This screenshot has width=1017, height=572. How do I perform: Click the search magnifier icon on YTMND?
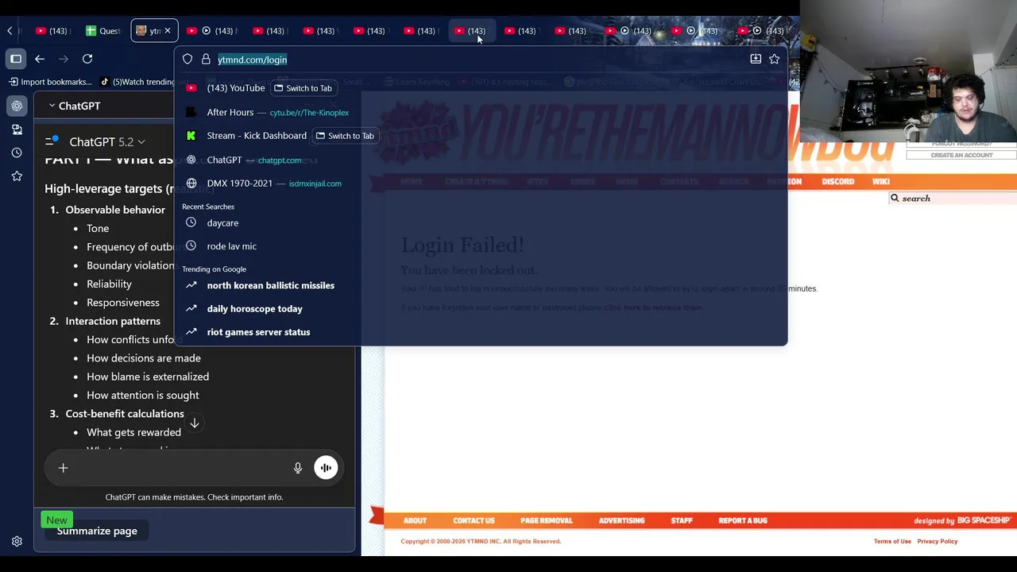tap(895, 199)
